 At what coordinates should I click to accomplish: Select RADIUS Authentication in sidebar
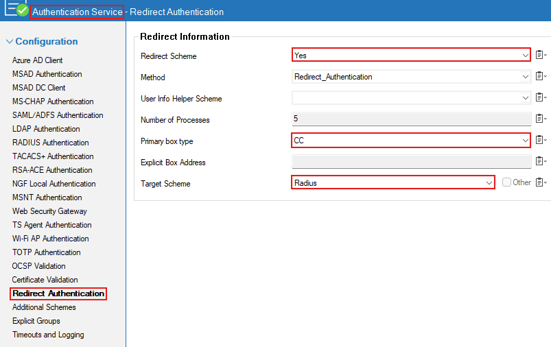click(50, 143)
